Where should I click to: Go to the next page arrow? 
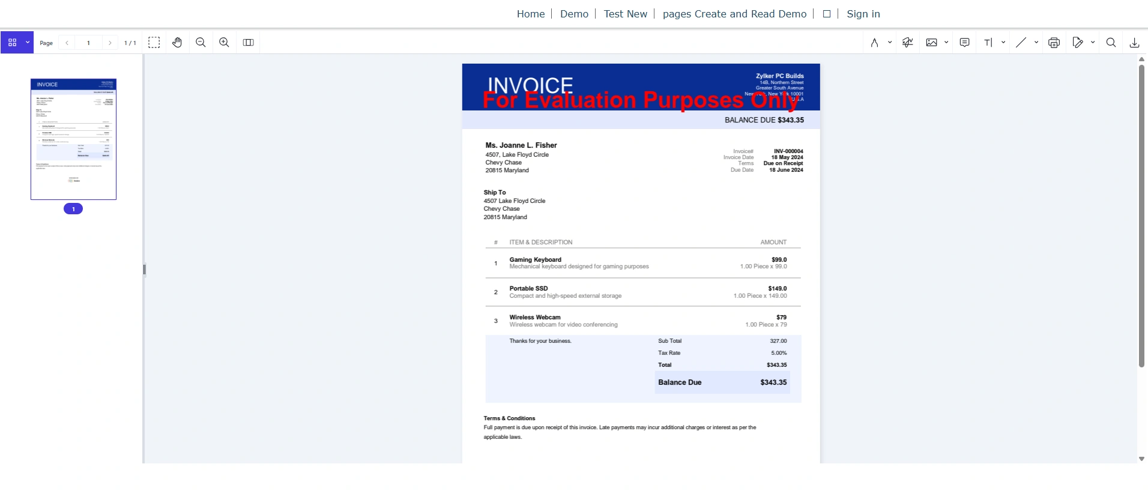point(110,43)
